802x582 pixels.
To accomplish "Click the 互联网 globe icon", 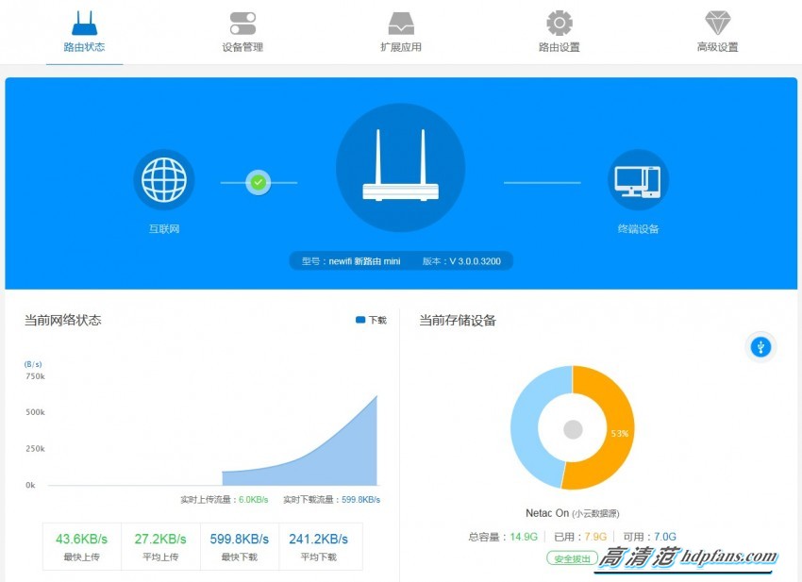I will [164, 179].
